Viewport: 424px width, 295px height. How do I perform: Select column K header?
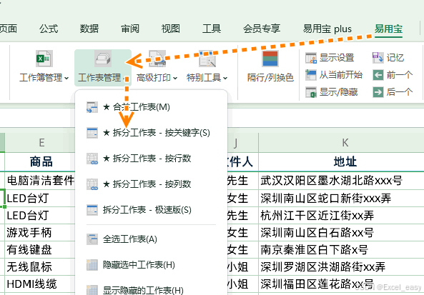342,143
